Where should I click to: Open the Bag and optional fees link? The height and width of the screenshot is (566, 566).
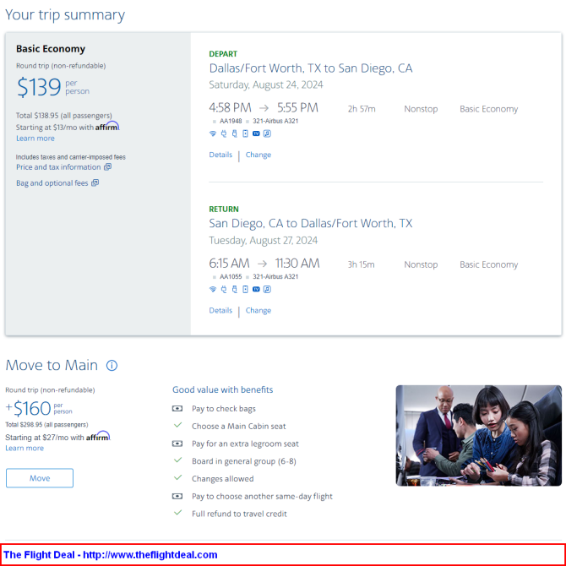[x=52, y=183]
